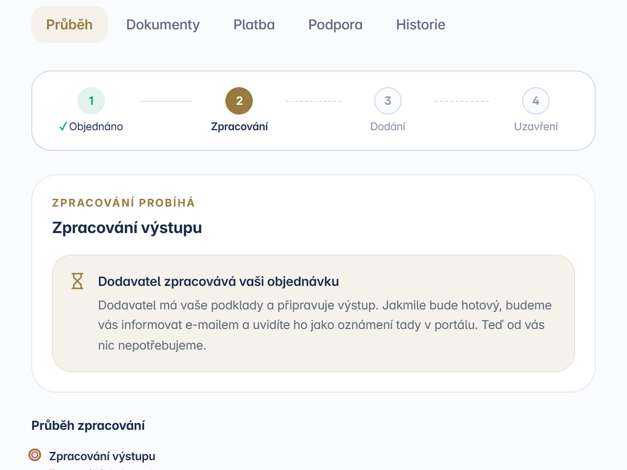Switch to the Dokumenty tab
This screenshot has height=470, width=627.
163,24
